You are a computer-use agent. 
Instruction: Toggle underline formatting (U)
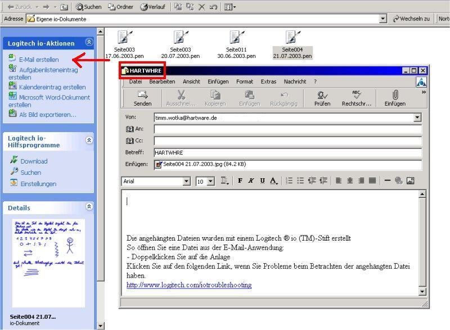262,180
